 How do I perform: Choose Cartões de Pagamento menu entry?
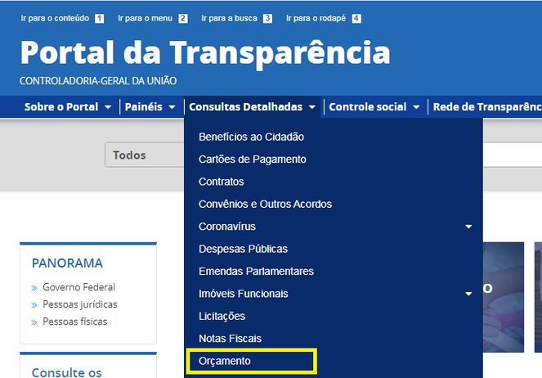[253, 160]
